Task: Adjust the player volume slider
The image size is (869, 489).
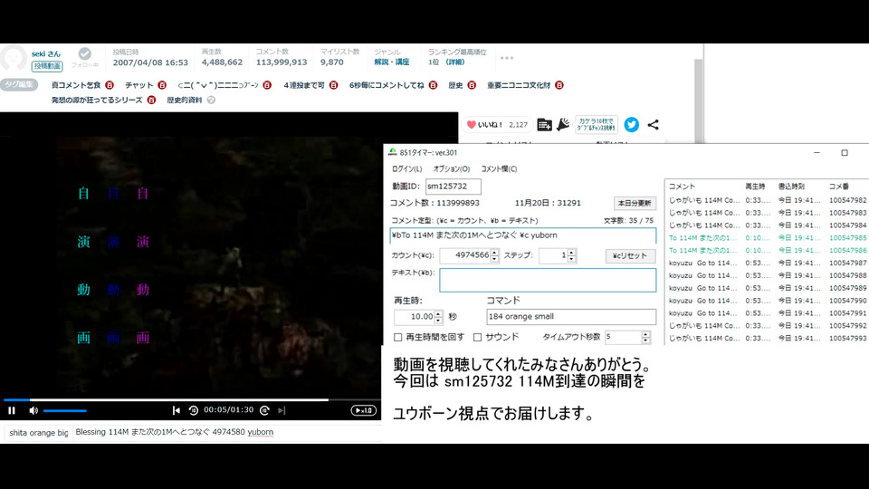Action: 65,411
